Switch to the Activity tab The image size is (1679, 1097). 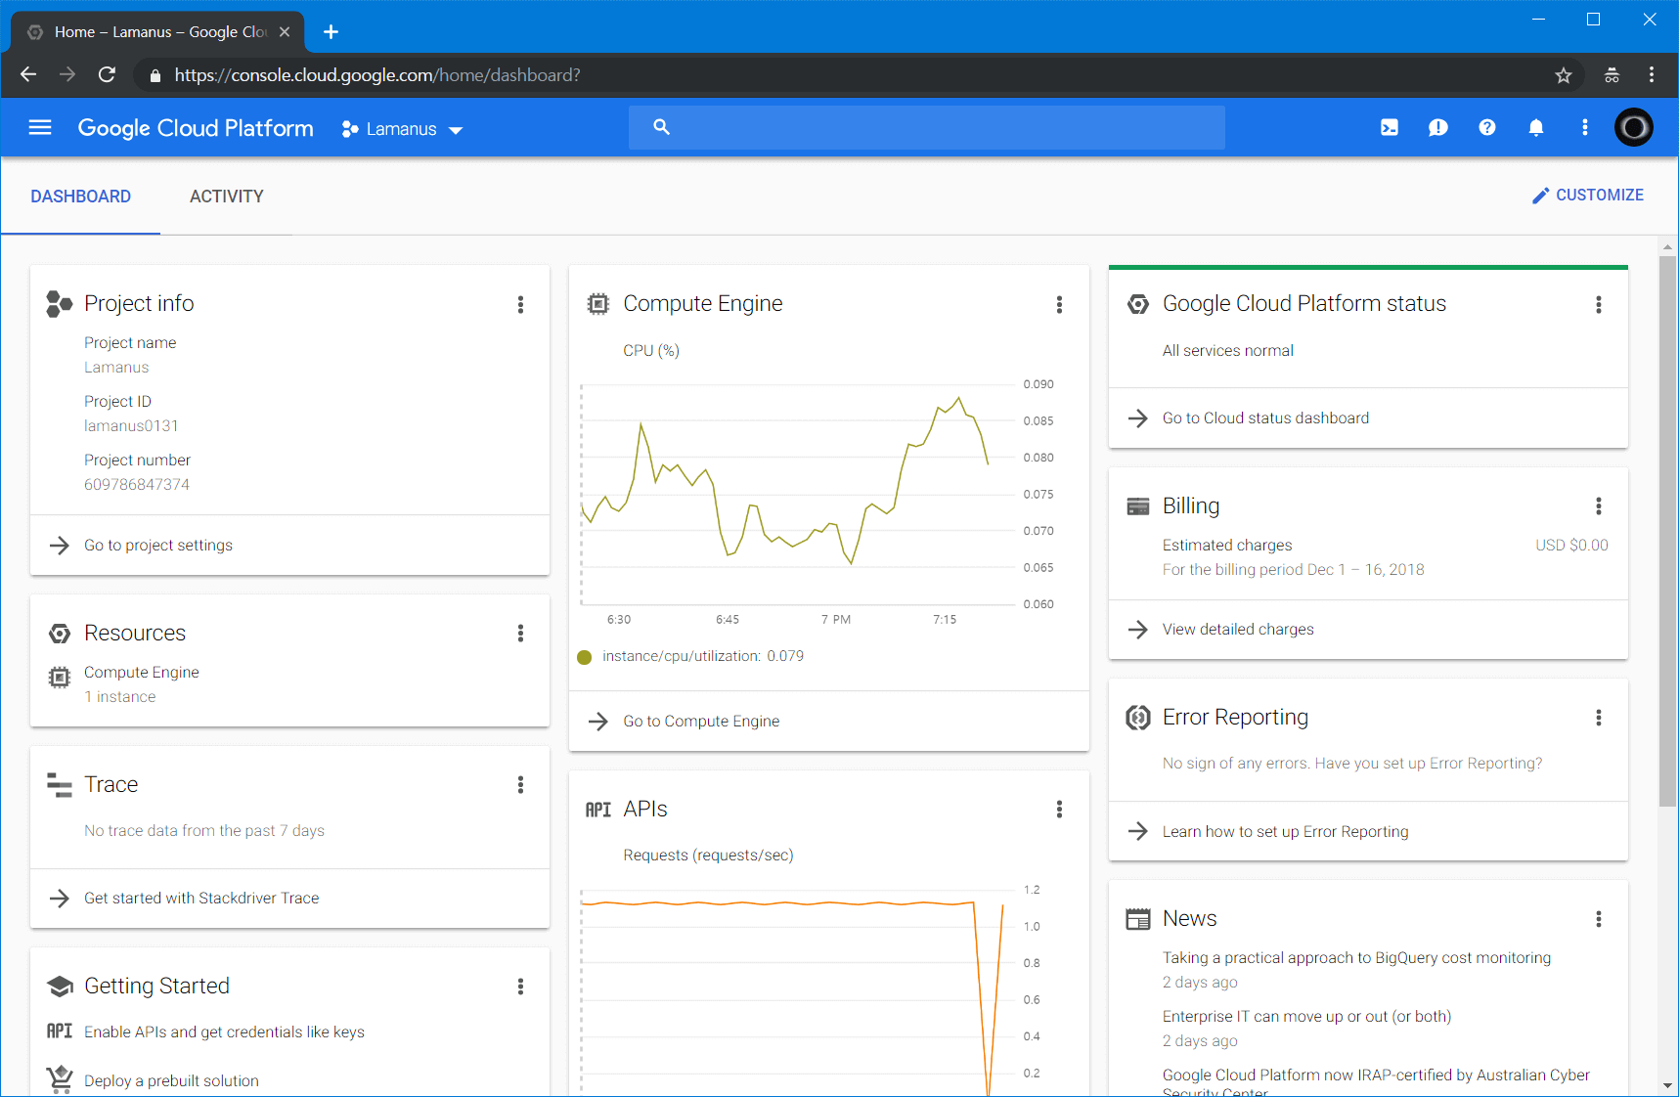226,197
